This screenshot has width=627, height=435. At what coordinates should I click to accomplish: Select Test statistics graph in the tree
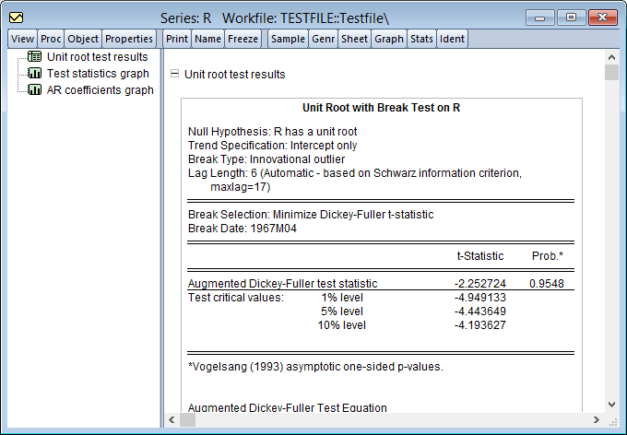[98, 73]
